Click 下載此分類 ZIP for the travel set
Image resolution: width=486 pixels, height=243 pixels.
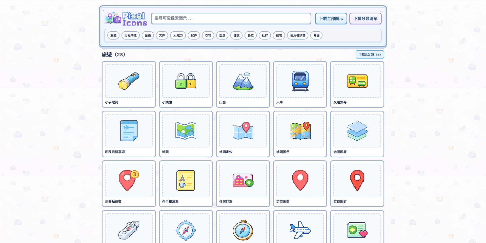(x=370, y=54)
